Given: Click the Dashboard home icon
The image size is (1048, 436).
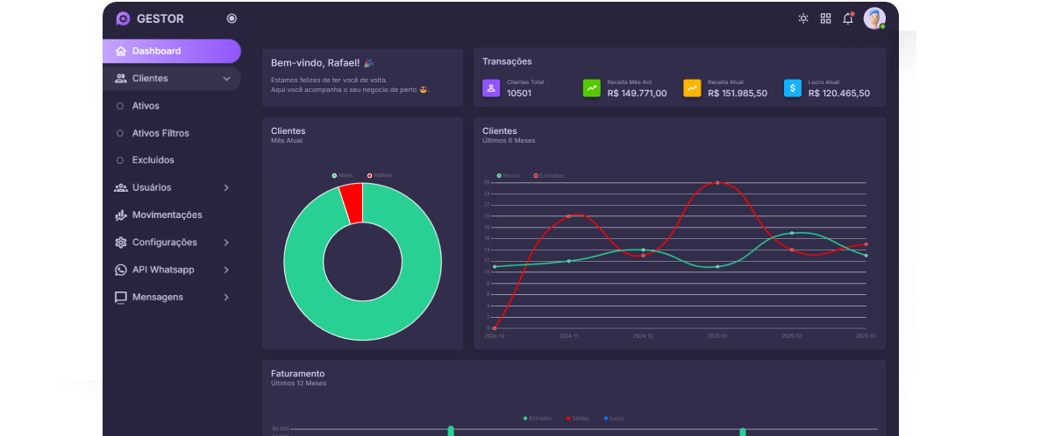Looking at the screenshot, I should pos(121,52).
